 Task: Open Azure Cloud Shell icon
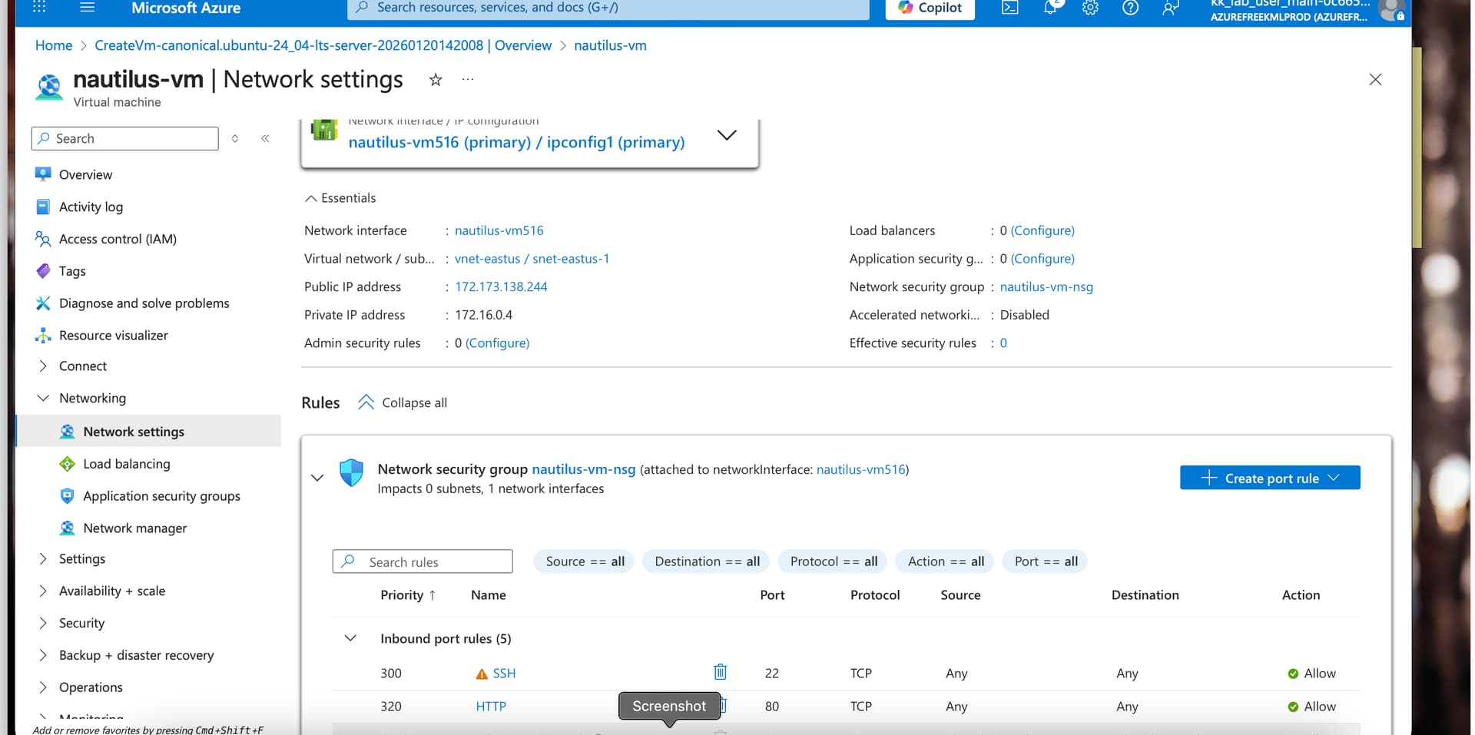(x=1009, y=8)
